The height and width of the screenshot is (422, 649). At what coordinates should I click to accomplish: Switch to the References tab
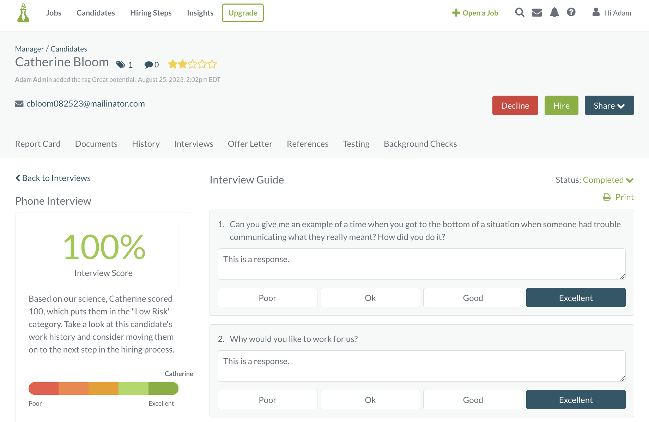tap(307, 144)
